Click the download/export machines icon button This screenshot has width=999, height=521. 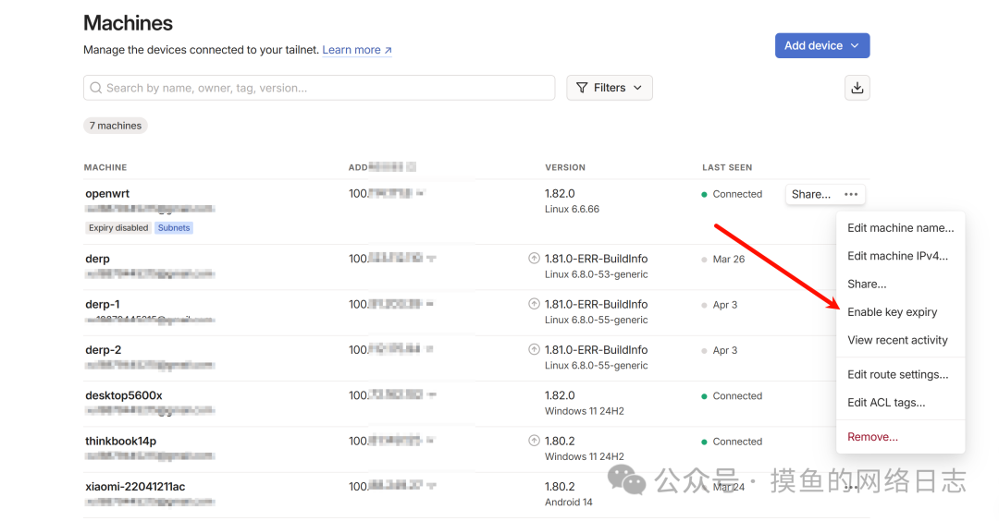click(x=857, y=88)
